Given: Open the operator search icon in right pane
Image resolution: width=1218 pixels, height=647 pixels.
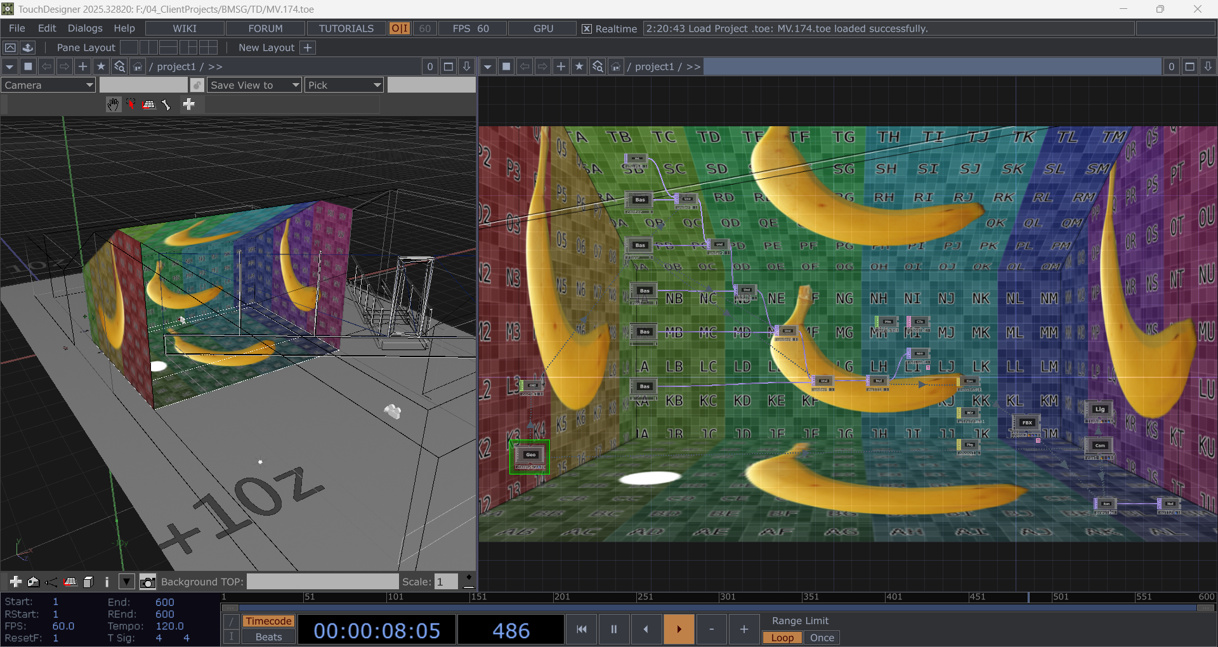Looking at the screenshot, I should point(598,67).
